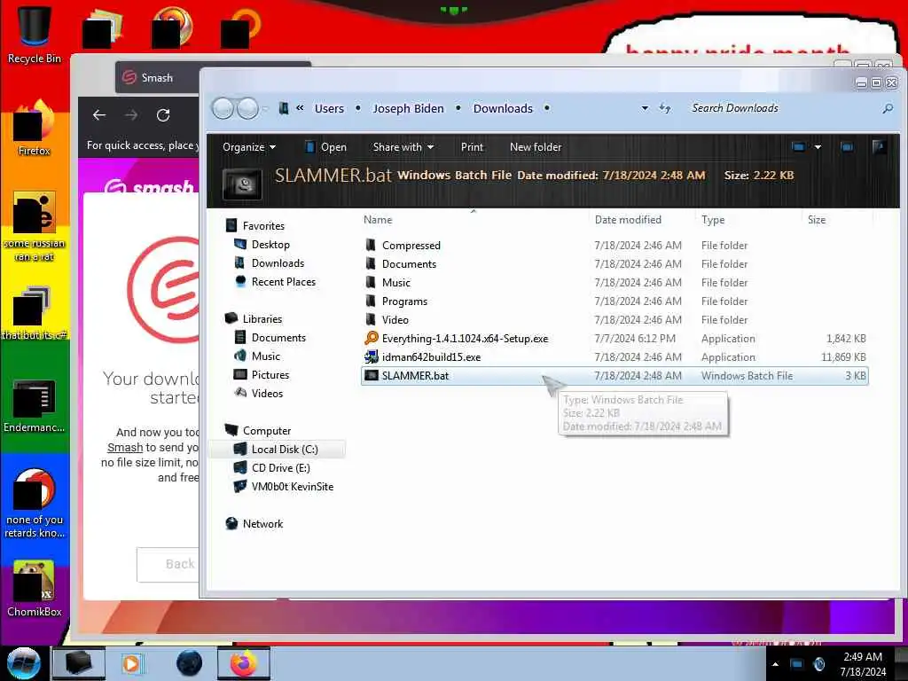Select the Programs folder row

614,301
